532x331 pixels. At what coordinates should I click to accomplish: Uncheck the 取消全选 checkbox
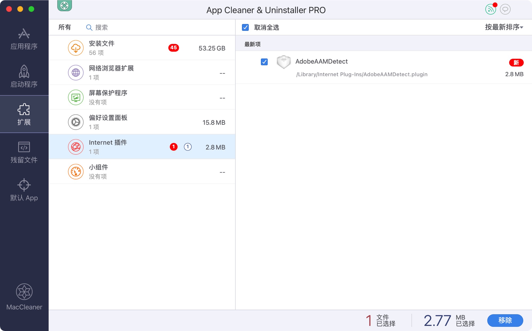(245, 27)
